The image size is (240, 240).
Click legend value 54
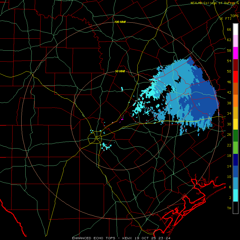pyautogui.click(x=229, y=61)
